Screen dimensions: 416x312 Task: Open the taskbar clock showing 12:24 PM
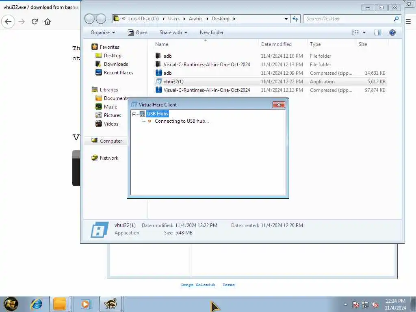coord(395,304)
